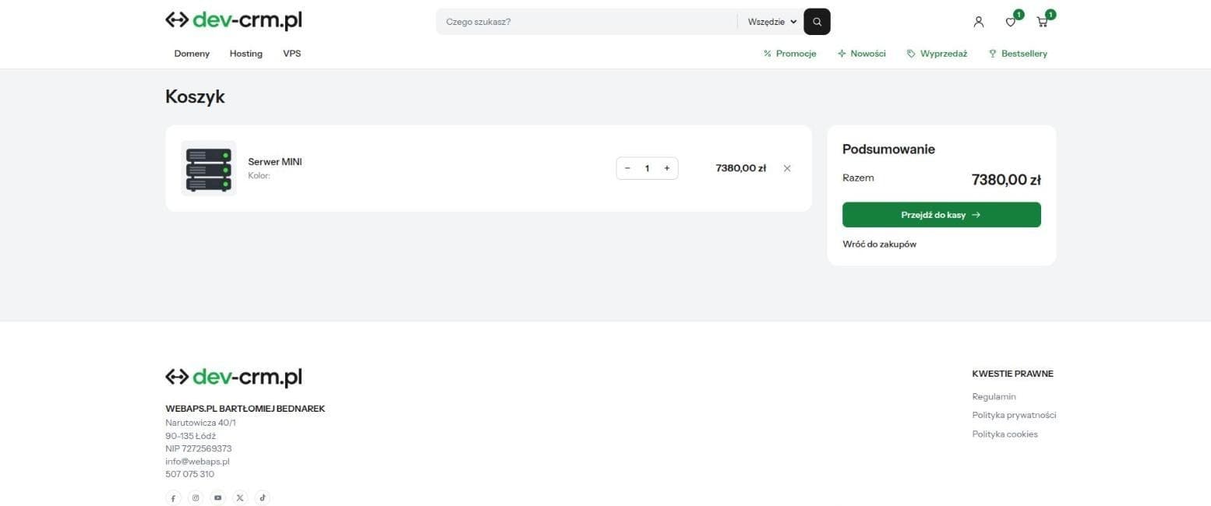Open the Polityka prywatności link

(1014, 416)
